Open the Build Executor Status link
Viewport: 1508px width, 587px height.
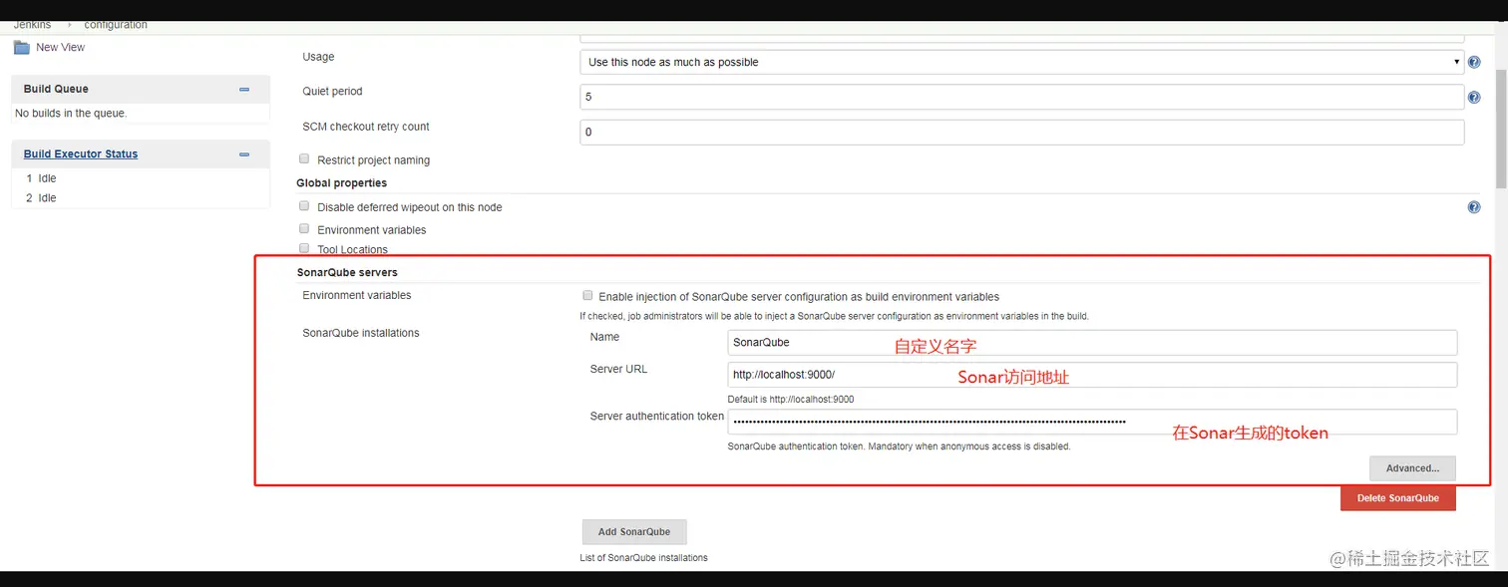[81, 154]
